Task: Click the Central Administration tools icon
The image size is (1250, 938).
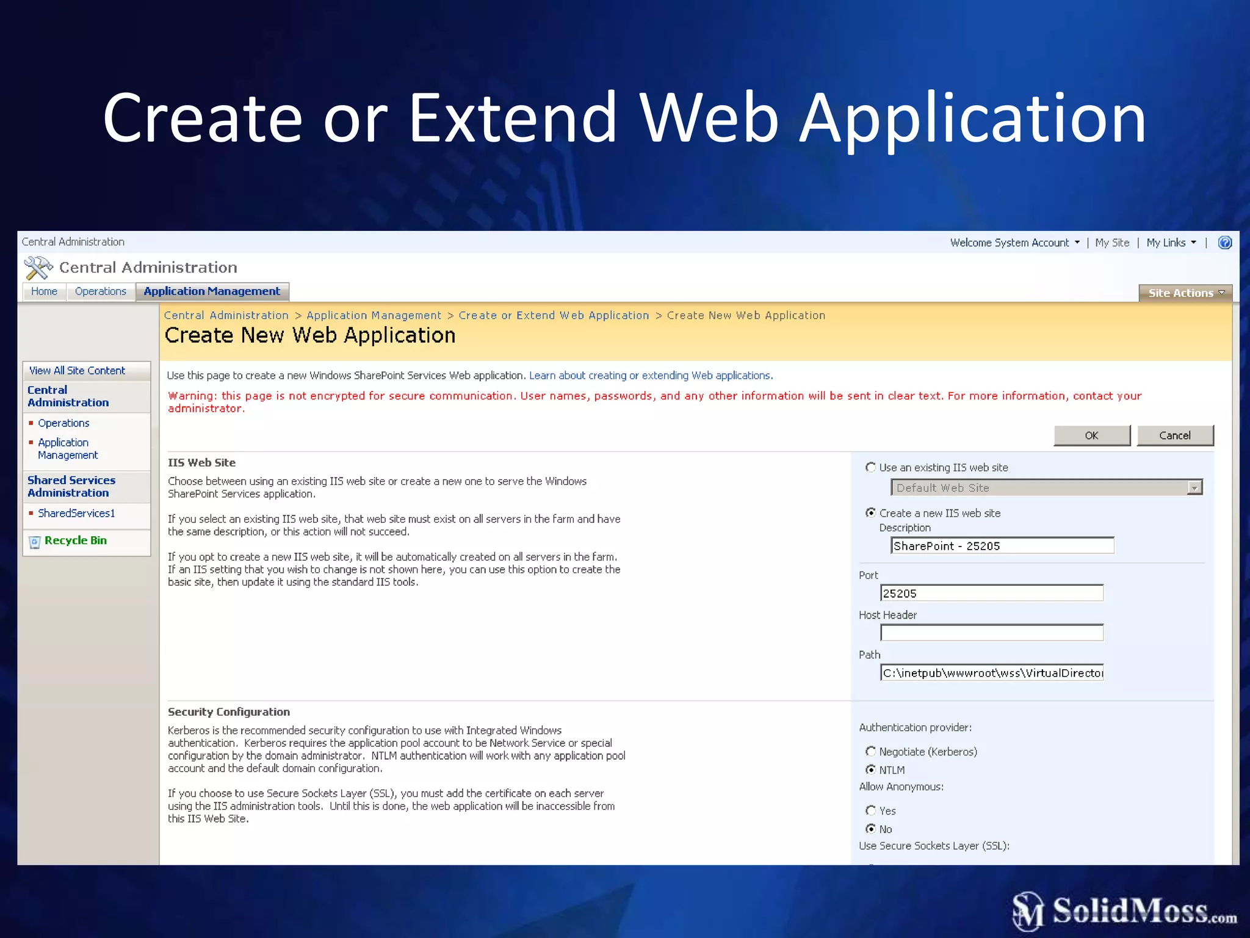Action: click(38, 267)
